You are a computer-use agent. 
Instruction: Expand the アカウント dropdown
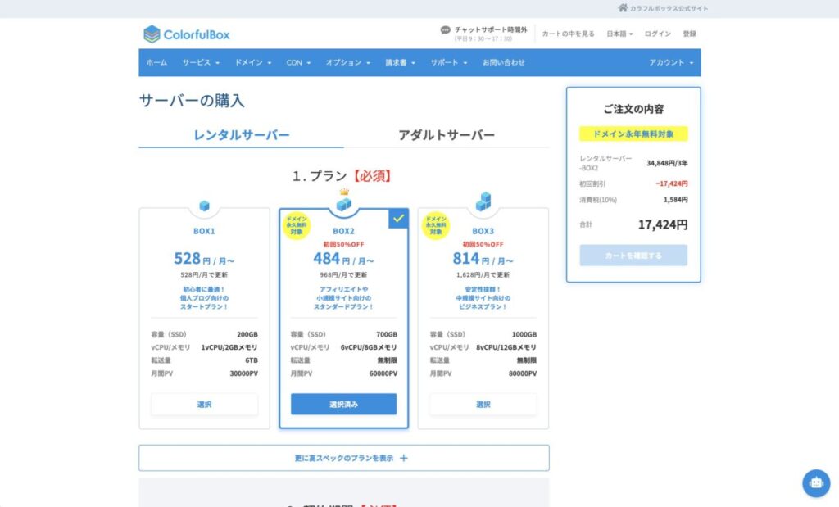click(670, 62)
